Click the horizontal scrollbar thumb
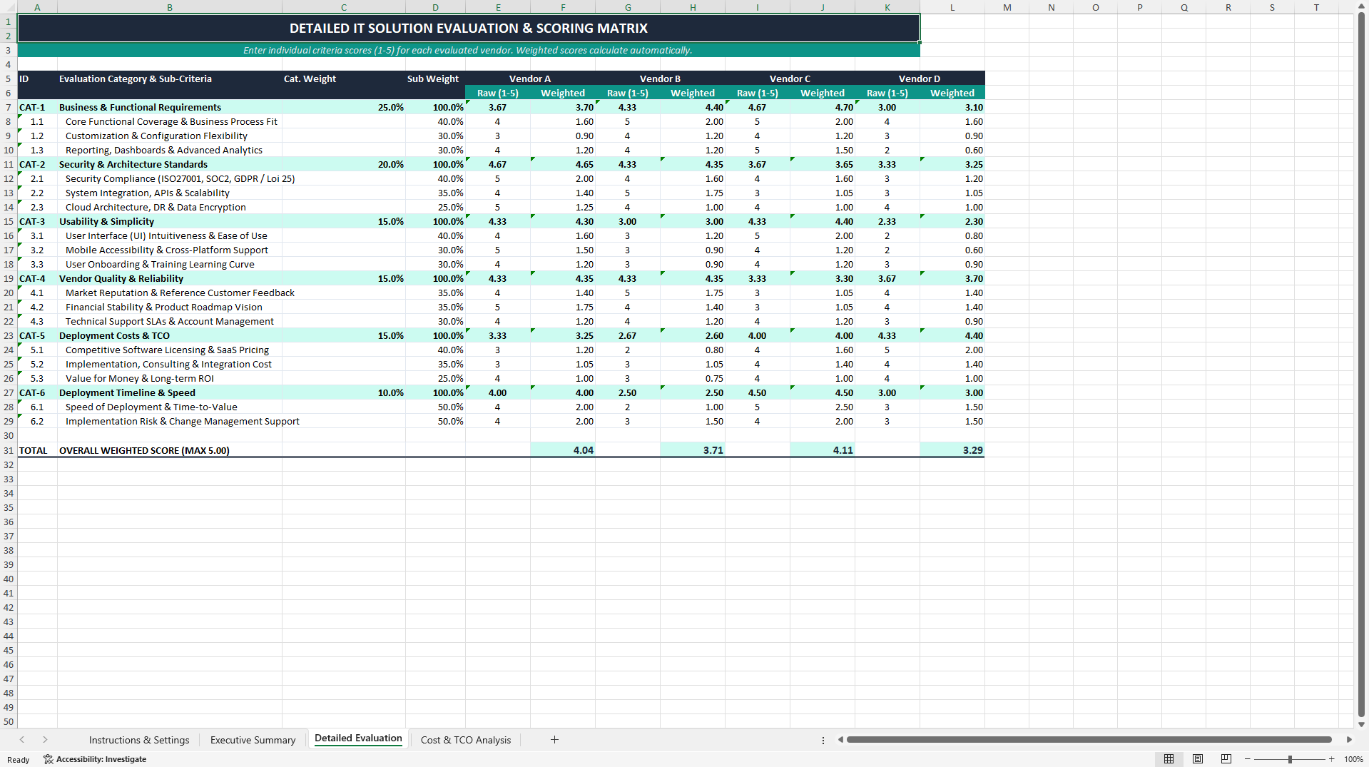 1089,740
